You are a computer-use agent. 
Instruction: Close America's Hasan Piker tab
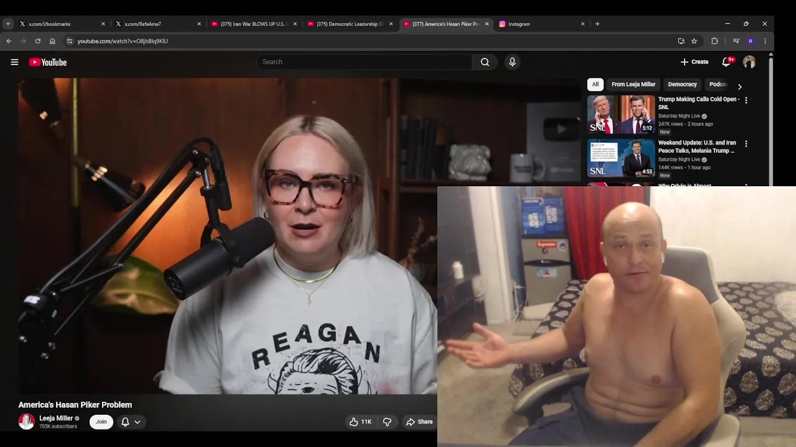pos(486,24)
